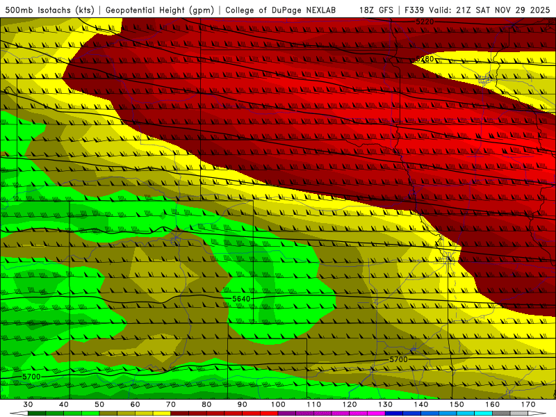The image size is (556, 417).
Task: Click the 120 label on the color scale
Action: [x=350, y=404]
